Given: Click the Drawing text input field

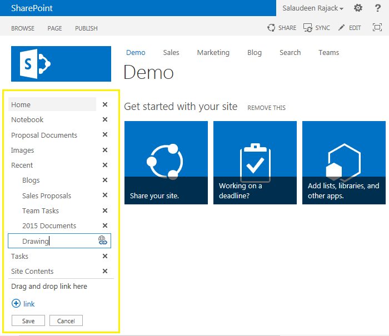Looking at the screenshot, I should 59,240.
